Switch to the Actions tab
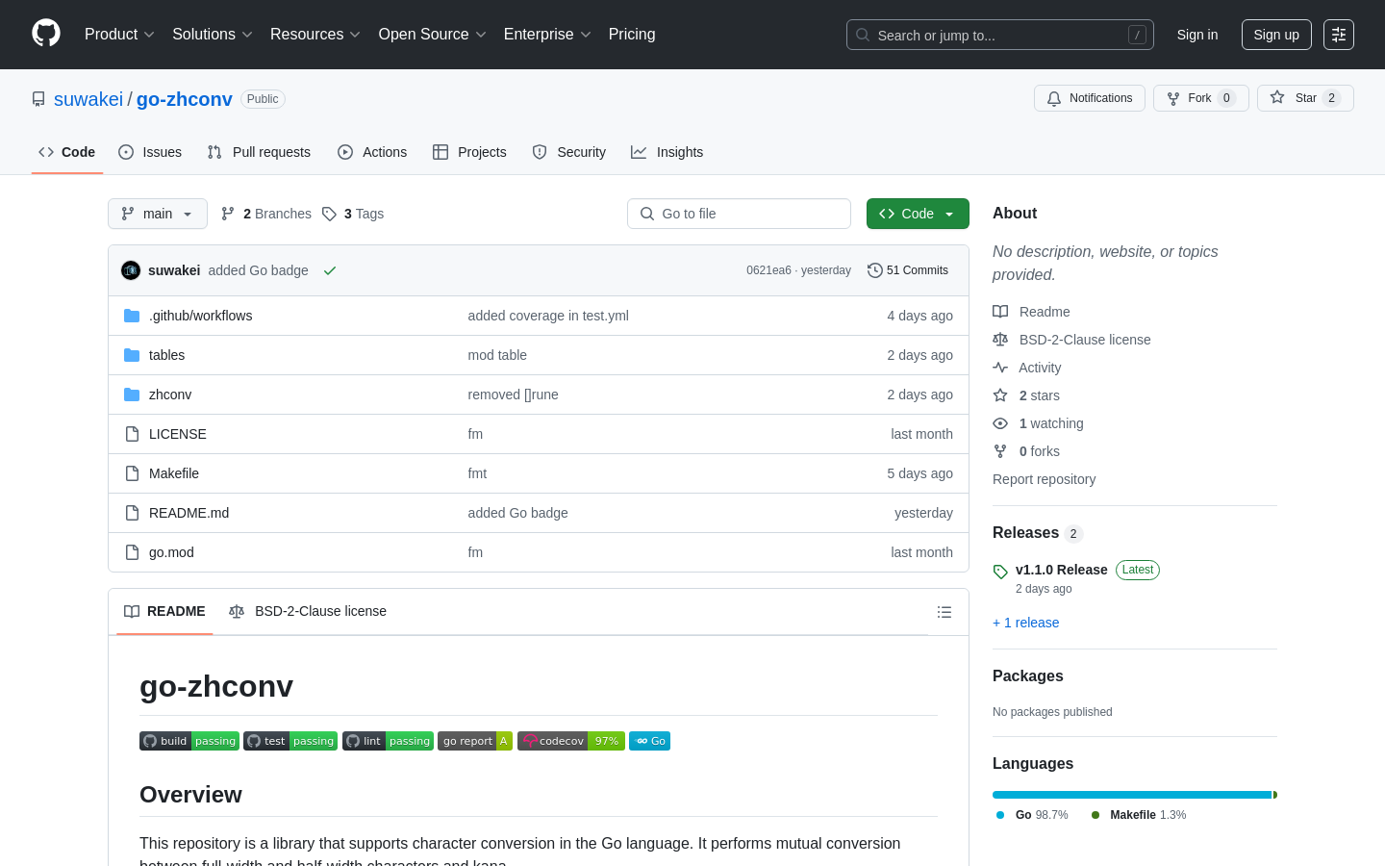 (372, 152)
